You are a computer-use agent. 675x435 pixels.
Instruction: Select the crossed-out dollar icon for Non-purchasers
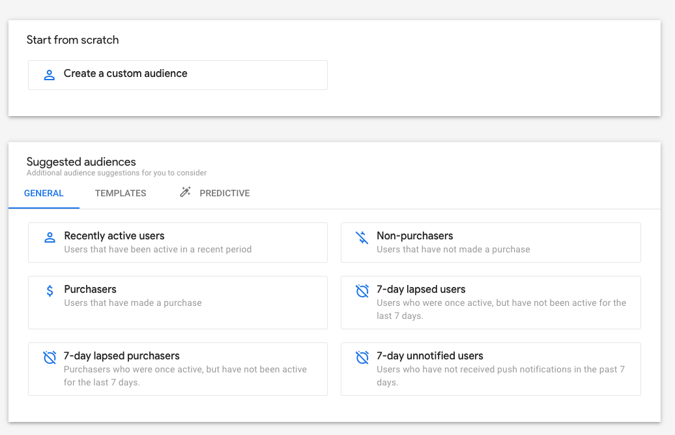point(362,237)
